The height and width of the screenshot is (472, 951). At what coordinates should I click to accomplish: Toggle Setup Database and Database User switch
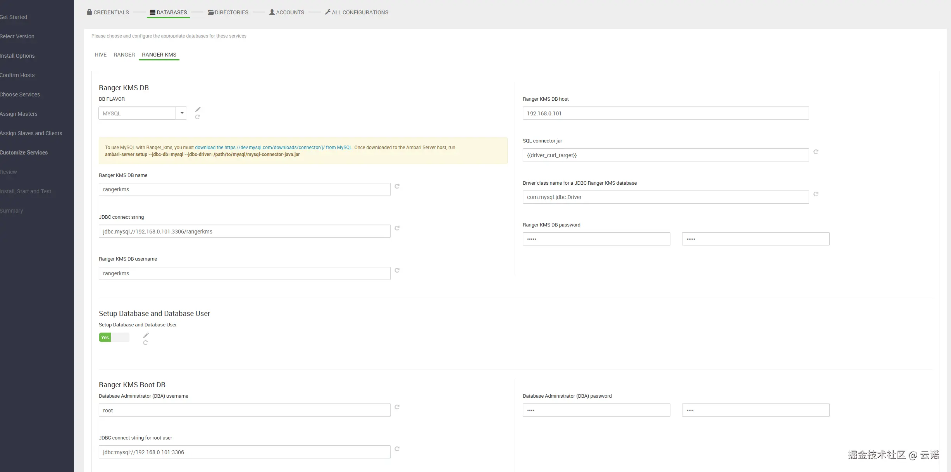pyautogui.click(x=114, y=338)
